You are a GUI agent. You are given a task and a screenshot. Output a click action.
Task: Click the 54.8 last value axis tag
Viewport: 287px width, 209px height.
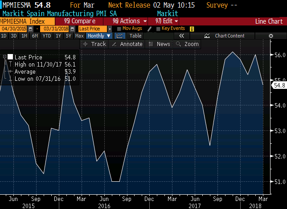[x=279, y=85]
